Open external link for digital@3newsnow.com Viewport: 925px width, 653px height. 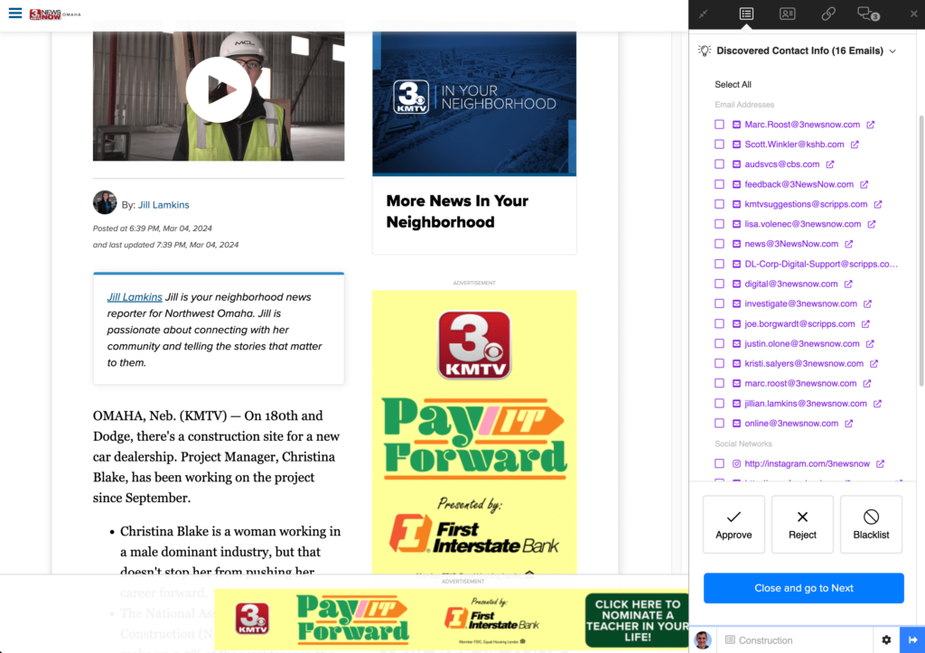pyautogui.click(x=848, y=284)
